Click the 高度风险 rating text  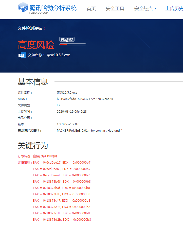pyautogui.click(x=36, y=45)
